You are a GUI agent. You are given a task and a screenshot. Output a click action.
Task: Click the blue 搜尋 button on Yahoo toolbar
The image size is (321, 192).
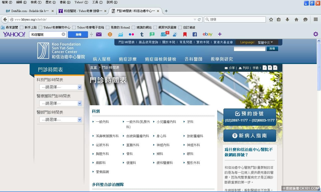78,34
